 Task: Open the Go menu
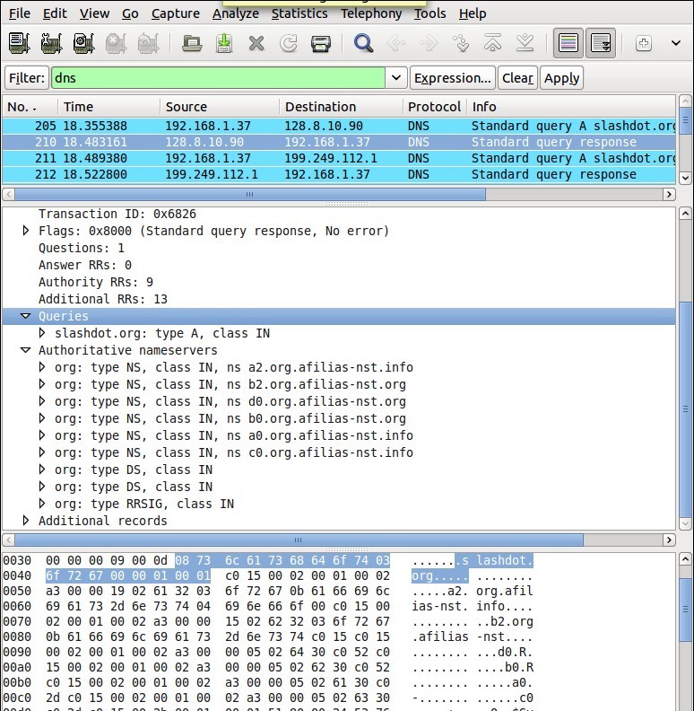pos(130,13)
